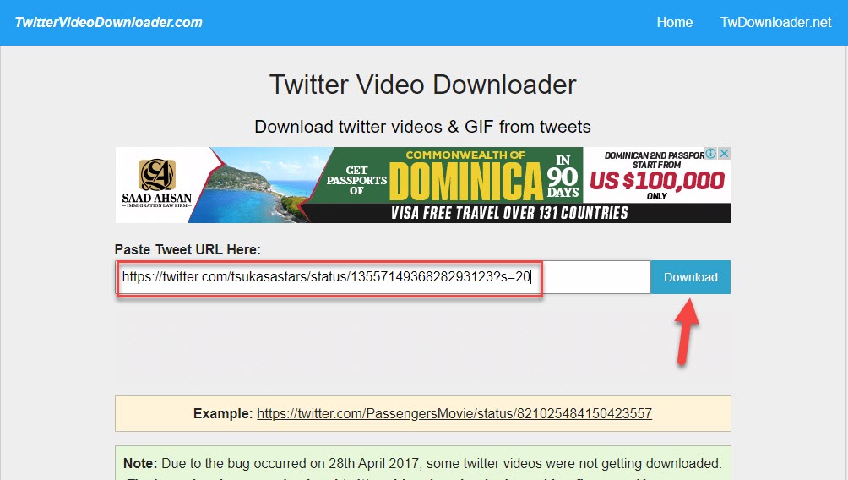Click the 'Twitter Video Downloader' page heading

(422, 85)
